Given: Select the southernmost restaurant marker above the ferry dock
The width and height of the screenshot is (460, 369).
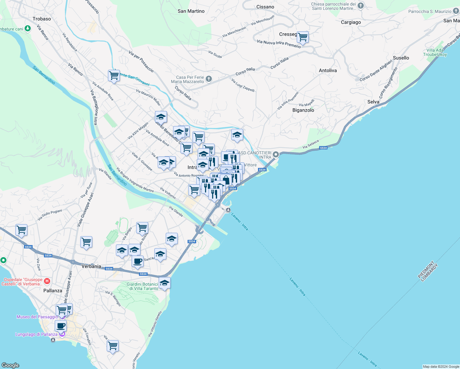Looking at the screenshot, I should [x=214, y=195].
